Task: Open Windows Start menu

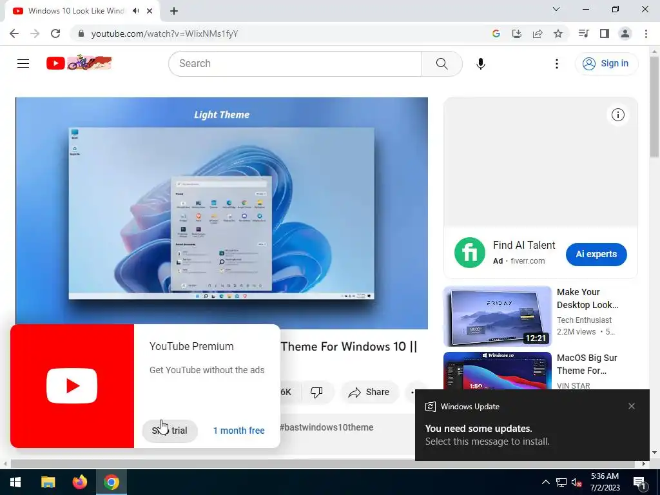Action: point(15,482)
